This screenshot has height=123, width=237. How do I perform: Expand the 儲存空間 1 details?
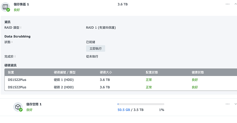coord(235,104)
